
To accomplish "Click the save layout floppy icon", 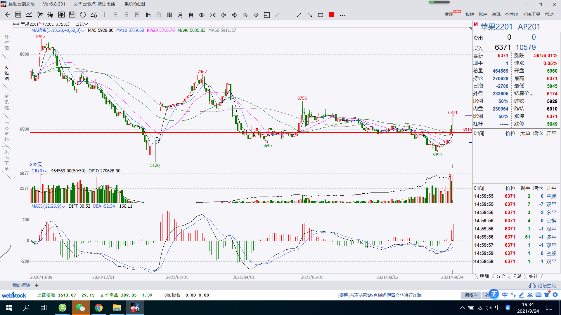I will [x=72, y=15].
